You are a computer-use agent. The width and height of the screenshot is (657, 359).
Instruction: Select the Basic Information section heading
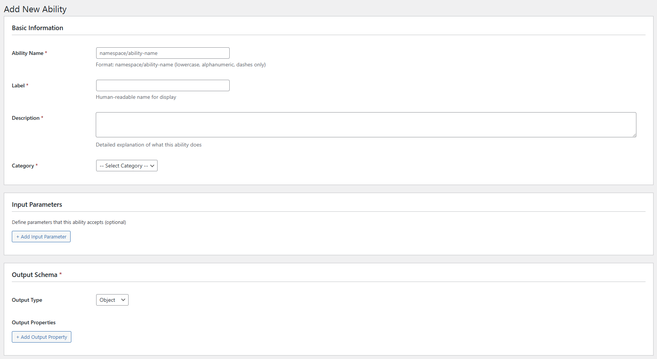click(x=37, y=28)
